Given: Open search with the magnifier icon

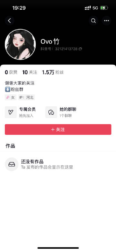Looking at the screenshot, I should pyautogui.click(x=93, y=21).
